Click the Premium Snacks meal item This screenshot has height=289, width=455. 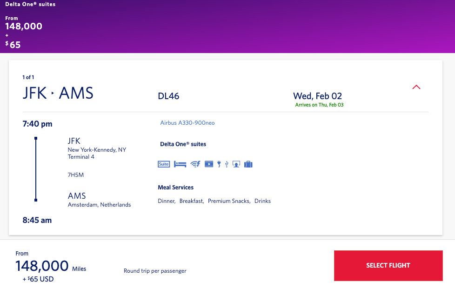coord(229,201)
